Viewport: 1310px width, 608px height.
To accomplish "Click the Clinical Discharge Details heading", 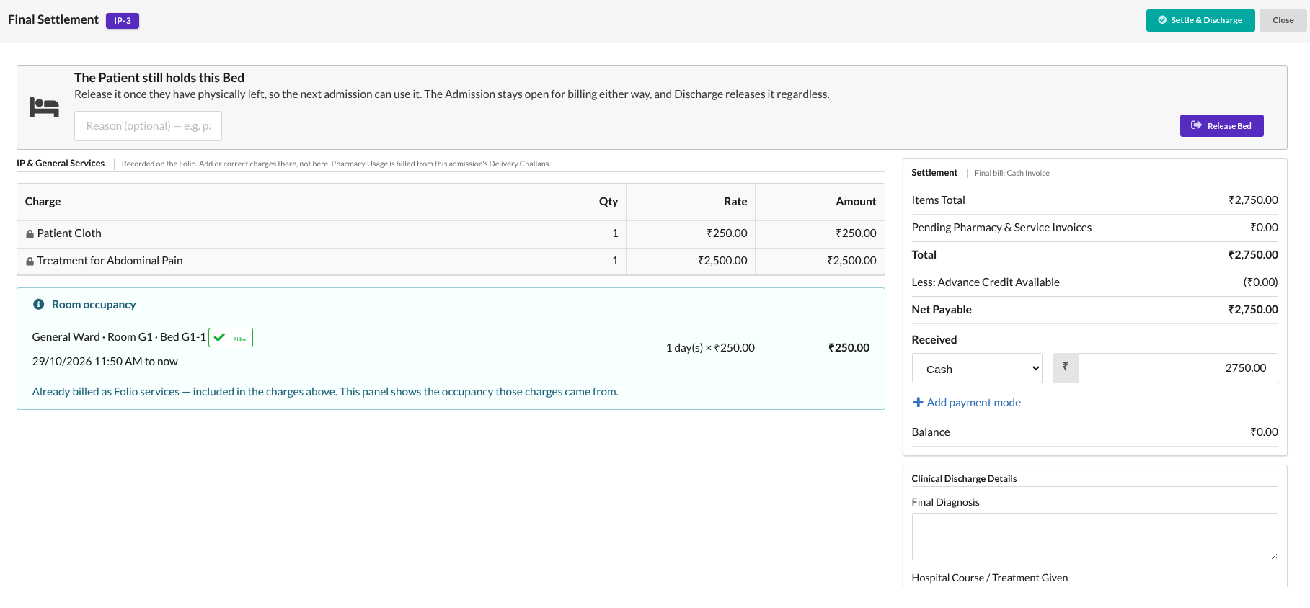I will pos(964,479).
